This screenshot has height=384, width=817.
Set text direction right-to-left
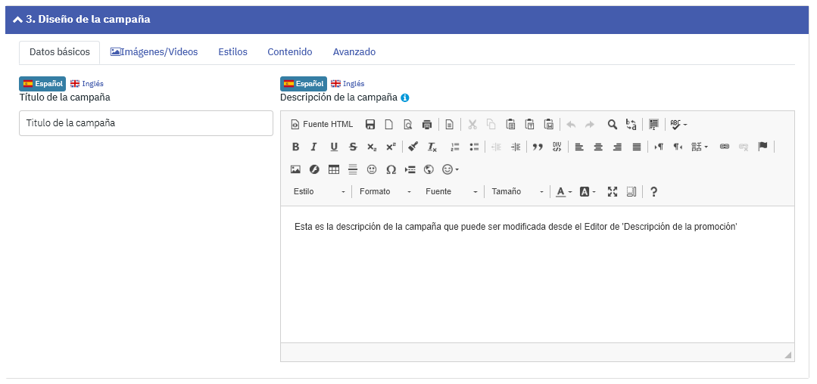pyautogui.click(x=678, y=147)
